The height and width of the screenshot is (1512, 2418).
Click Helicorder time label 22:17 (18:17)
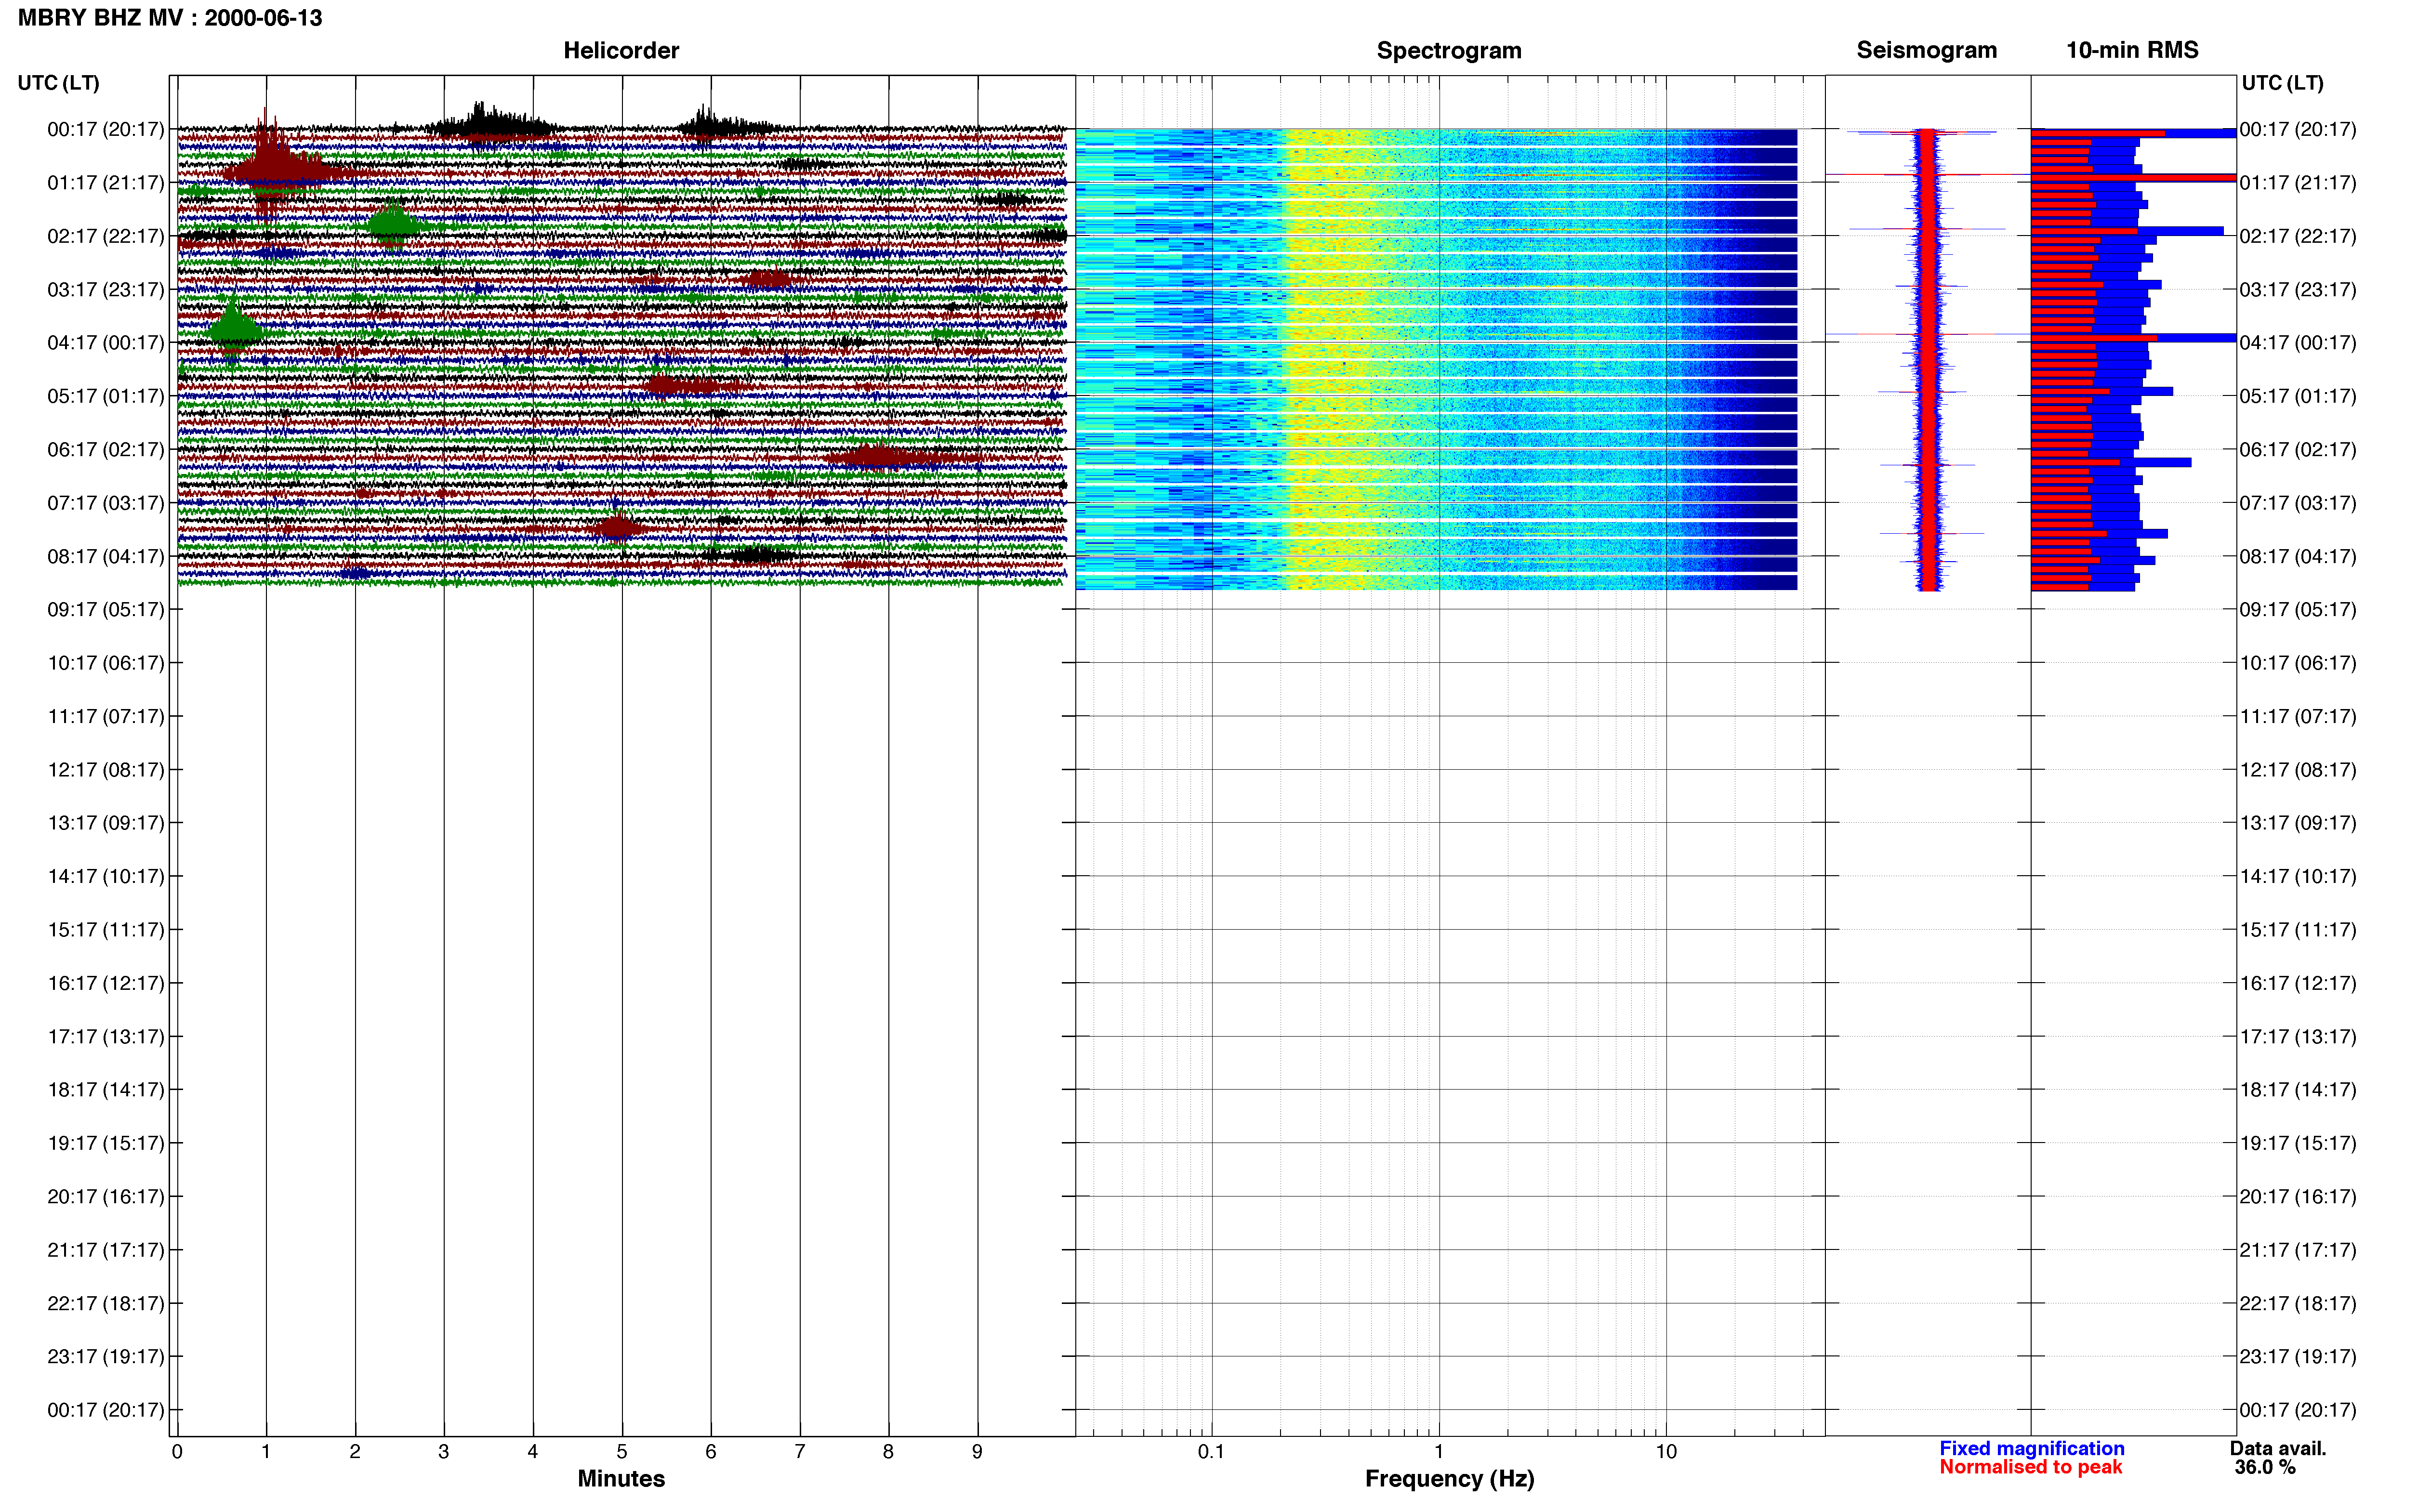(x=106, y=1304)
